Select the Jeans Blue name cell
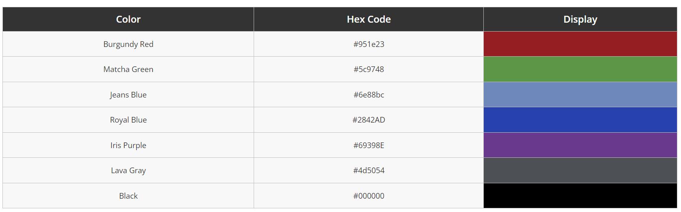This screenshot has width=681, height=212. pos(128,95)
